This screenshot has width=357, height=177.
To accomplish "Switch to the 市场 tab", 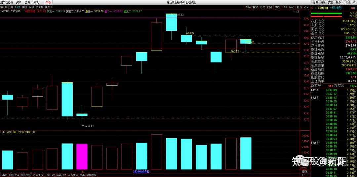I will [48, 2].
